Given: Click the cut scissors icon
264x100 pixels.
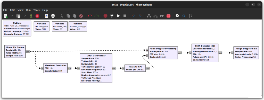Looking at the screenshot, I should 62,16.
